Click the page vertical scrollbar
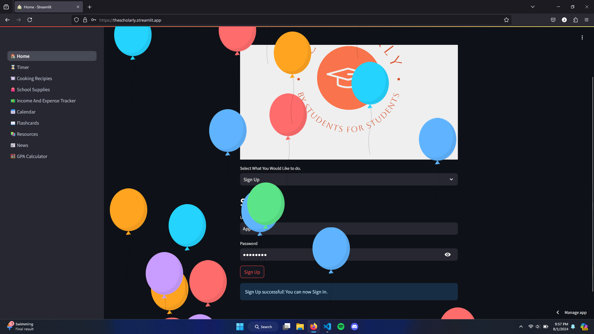 pos(592,182)
